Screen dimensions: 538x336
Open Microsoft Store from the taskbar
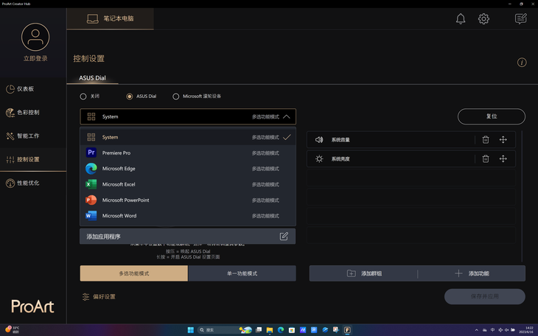[292, 330]
